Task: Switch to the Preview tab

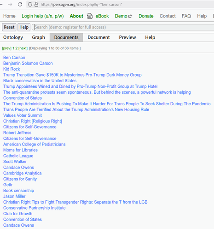Action: click(127, 37)
